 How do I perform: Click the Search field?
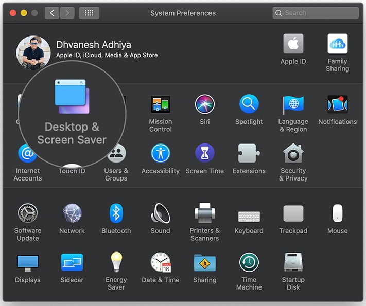coord(316,13)
